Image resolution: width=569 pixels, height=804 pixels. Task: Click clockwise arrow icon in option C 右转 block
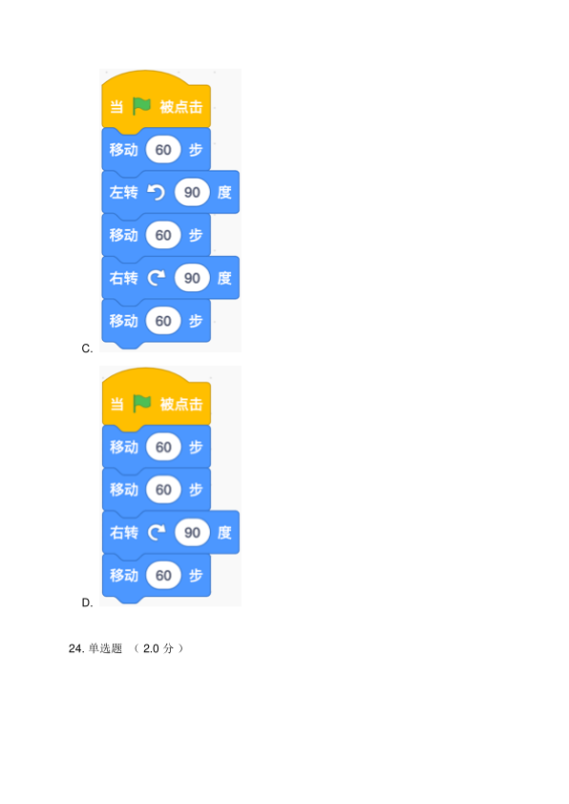coord(157,278)
